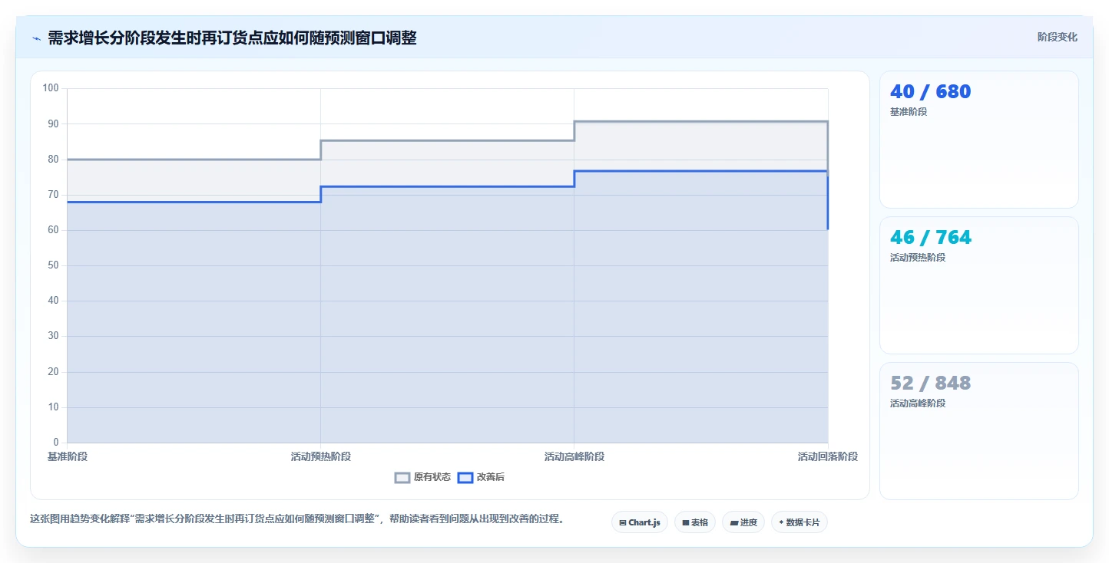This screenshot has height=563, width=1109.
Task: Open the 46 / 764 活动预热阶段 card
Action: click(x=979, y=285)
